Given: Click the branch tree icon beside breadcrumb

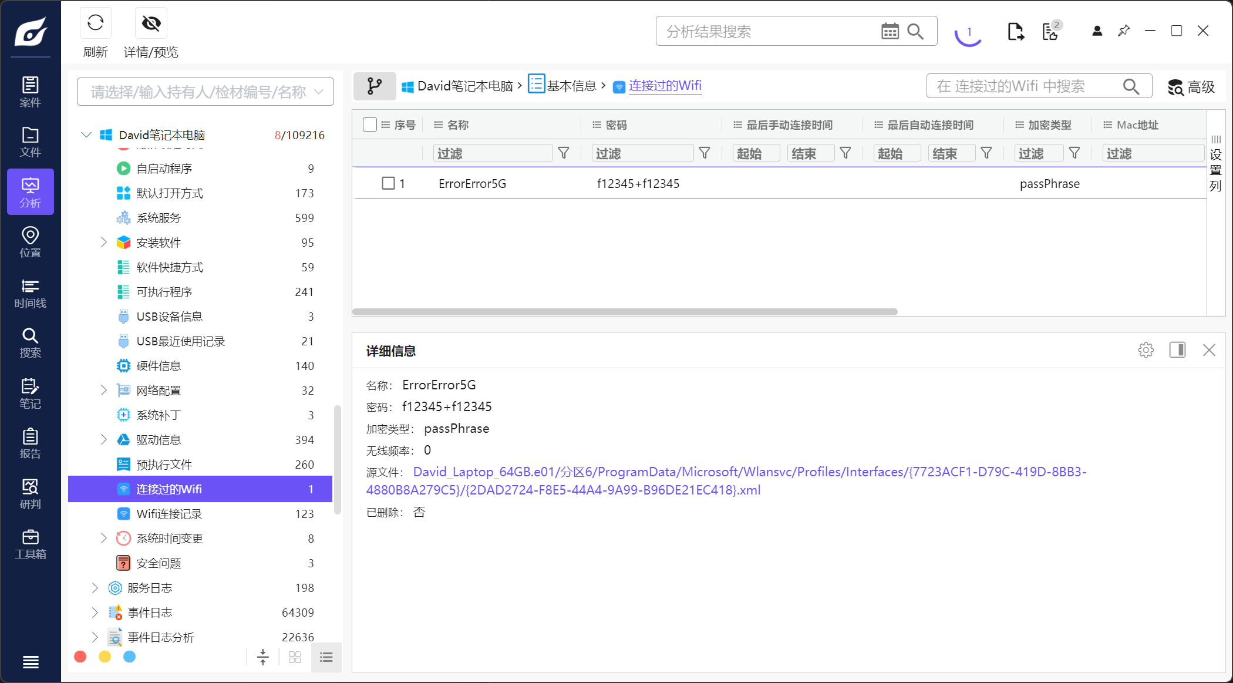Looking at the screenshot, I should tap(374, 86).
